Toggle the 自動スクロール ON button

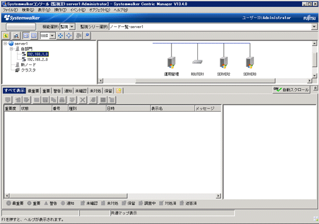tap(291, 89)
